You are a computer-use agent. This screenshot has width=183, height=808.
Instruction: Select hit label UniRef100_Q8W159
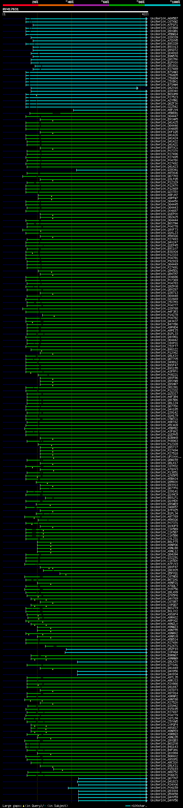pyautogui.click(x=164, y=460)
